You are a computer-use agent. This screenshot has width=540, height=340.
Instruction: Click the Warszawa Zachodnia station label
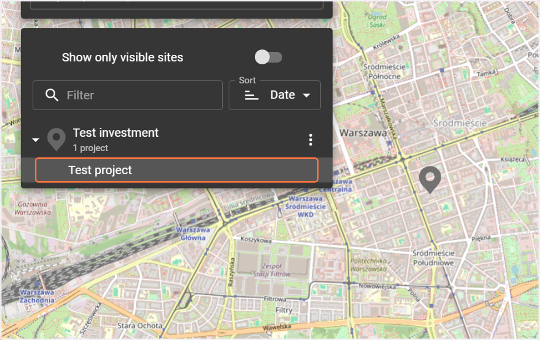pyautogui.click(x=37, y=296)
